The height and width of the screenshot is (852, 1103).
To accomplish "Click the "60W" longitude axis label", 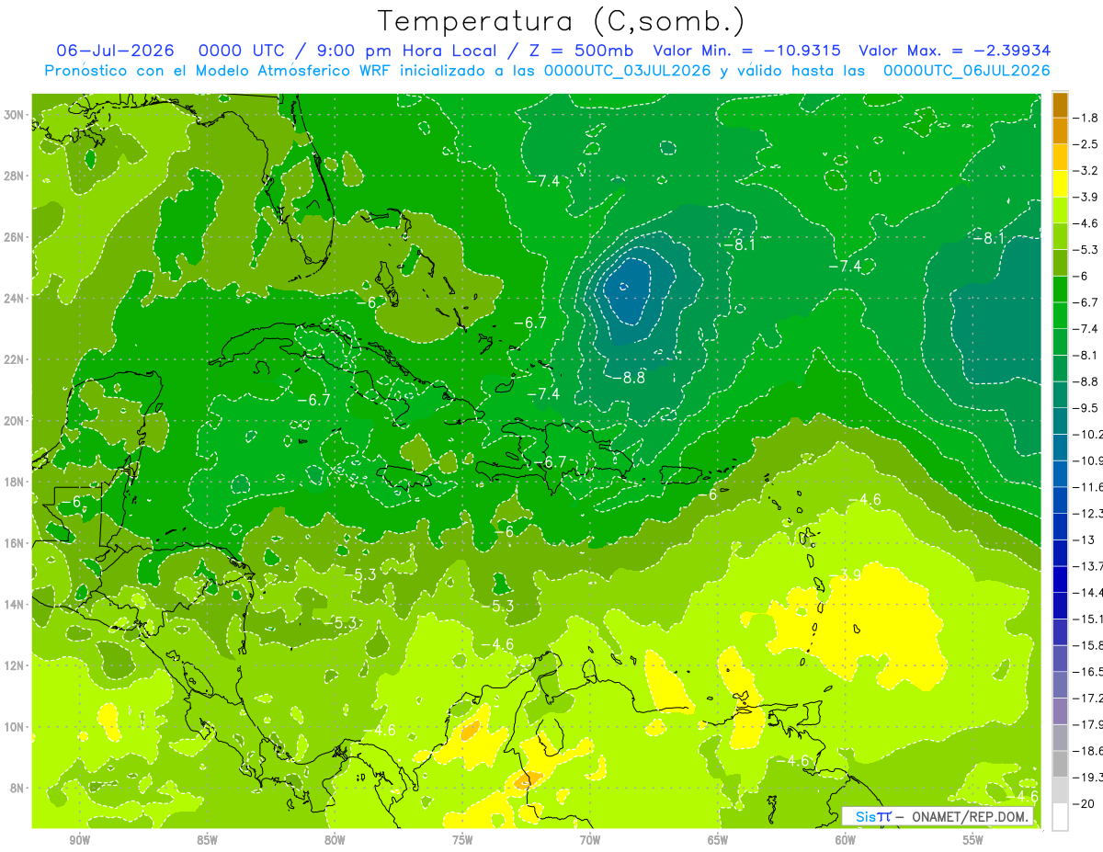I will click(x=846, y=840).
